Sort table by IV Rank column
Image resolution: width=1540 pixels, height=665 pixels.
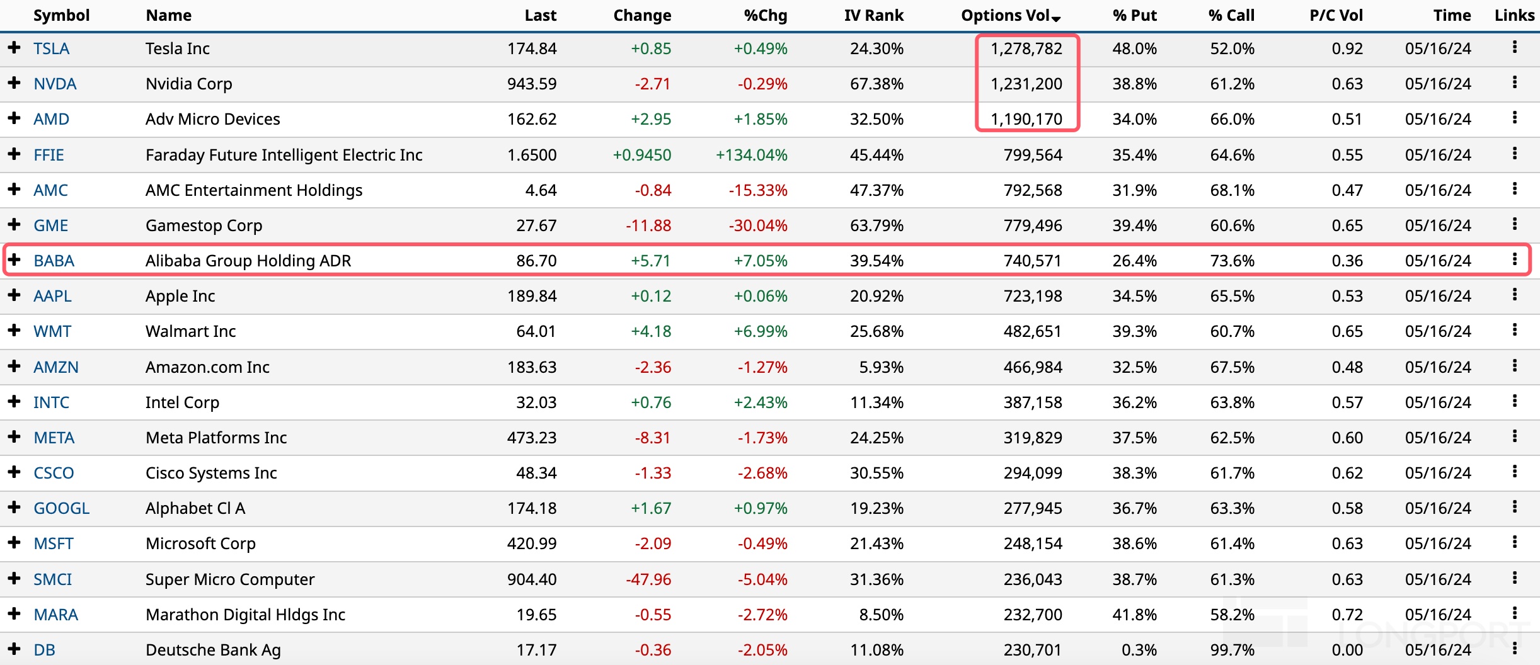pyautogui.click(x=873, y=16)
